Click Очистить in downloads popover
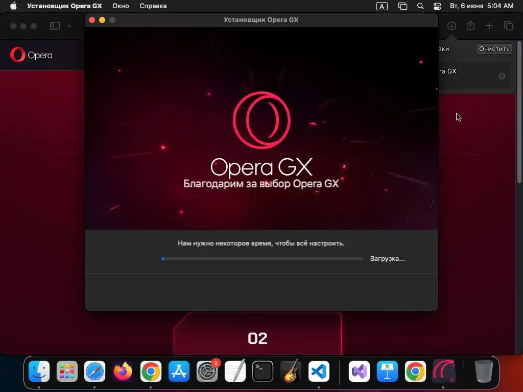The image size is (523, 392). [494, 48]
